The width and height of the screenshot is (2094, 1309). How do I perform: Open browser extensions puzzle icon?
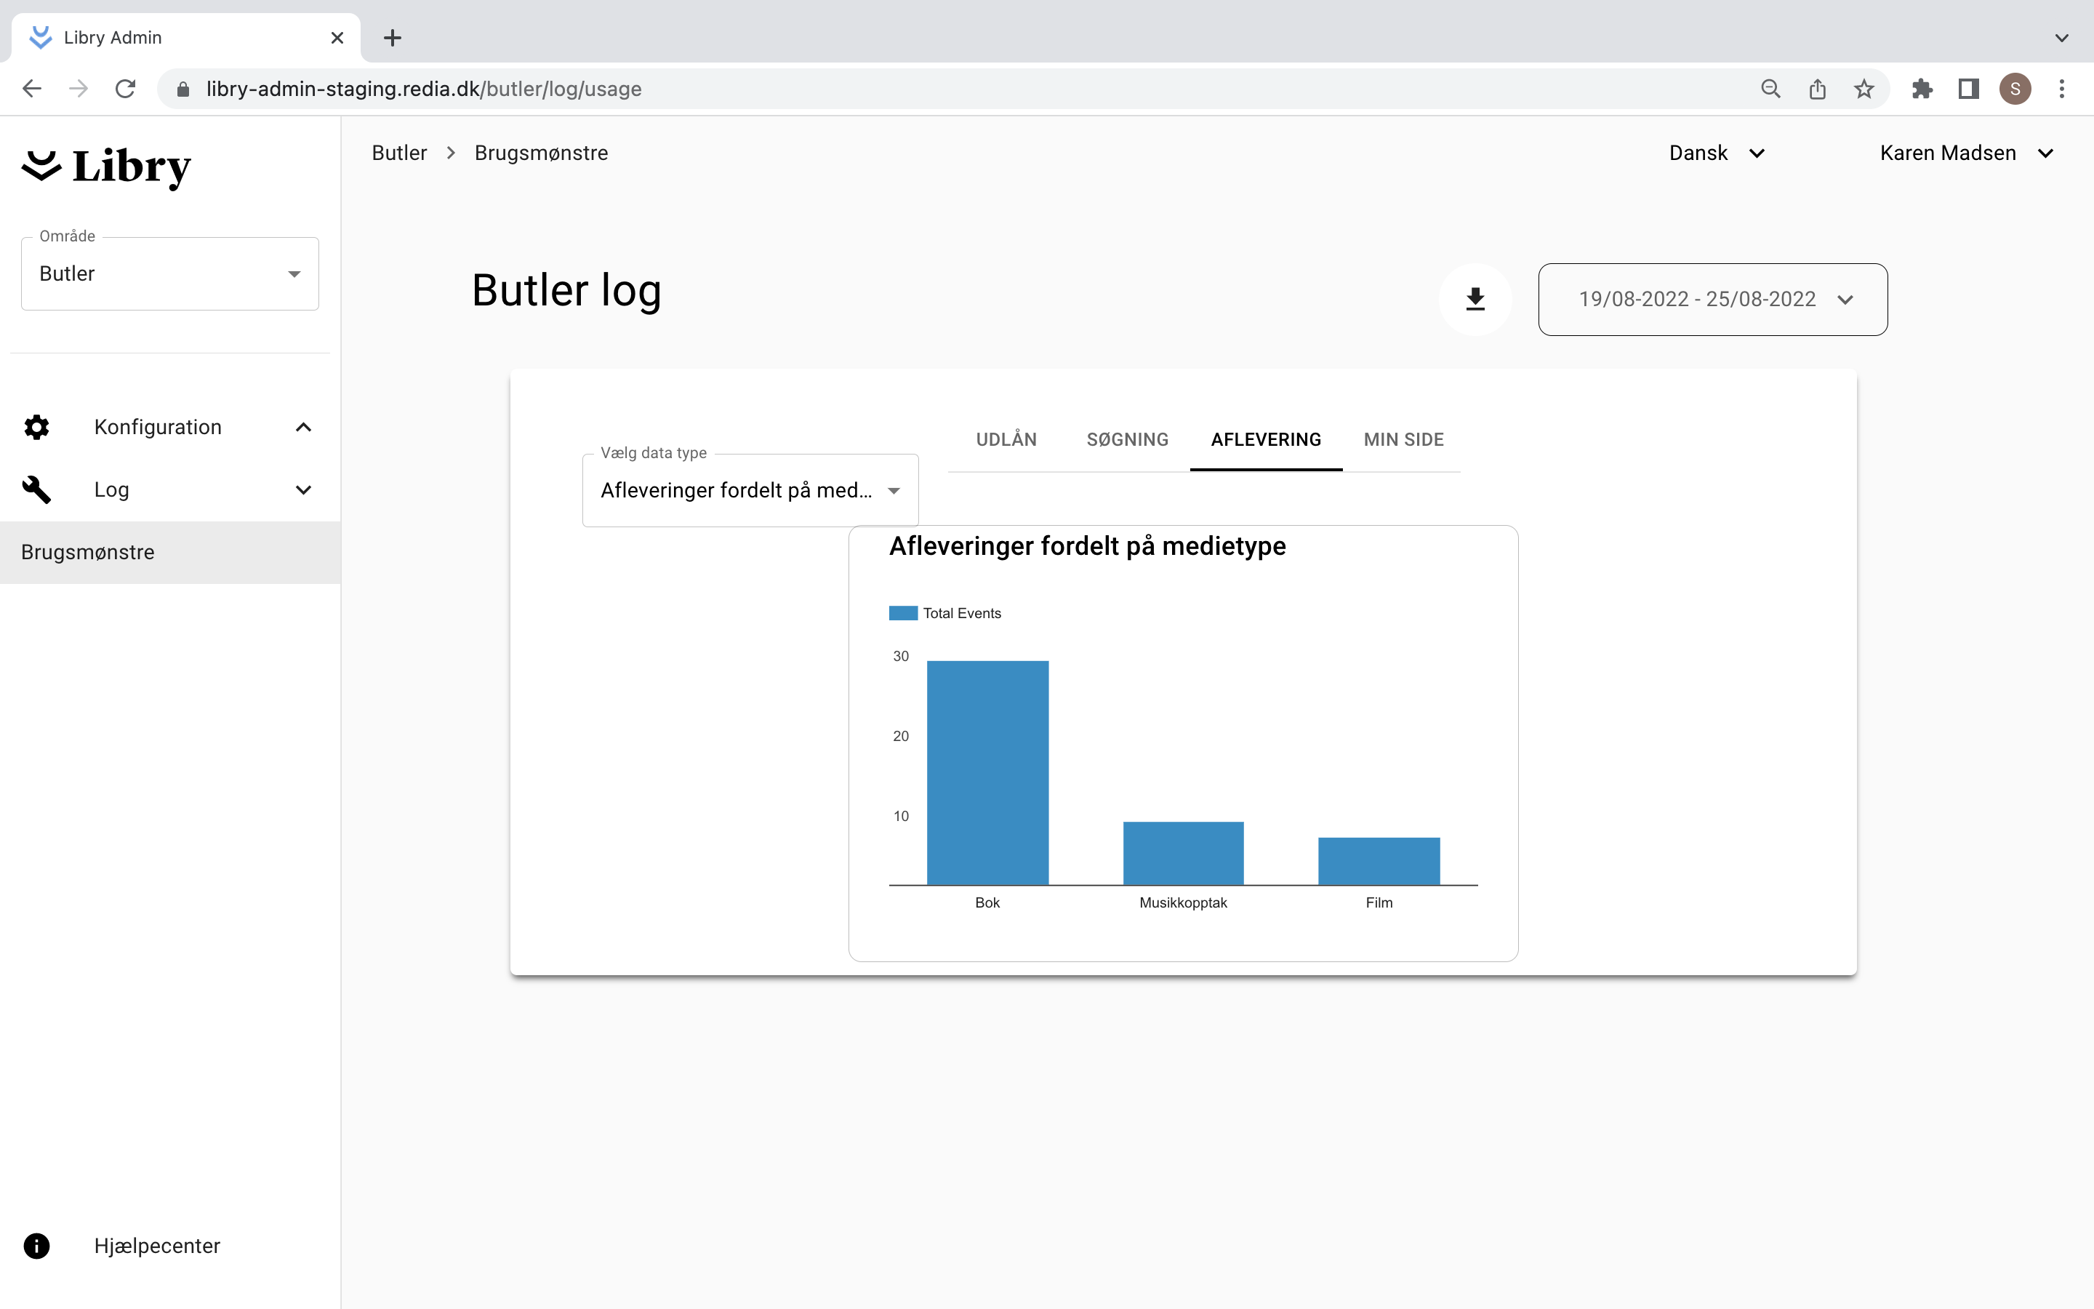[x=1922, y=89]
